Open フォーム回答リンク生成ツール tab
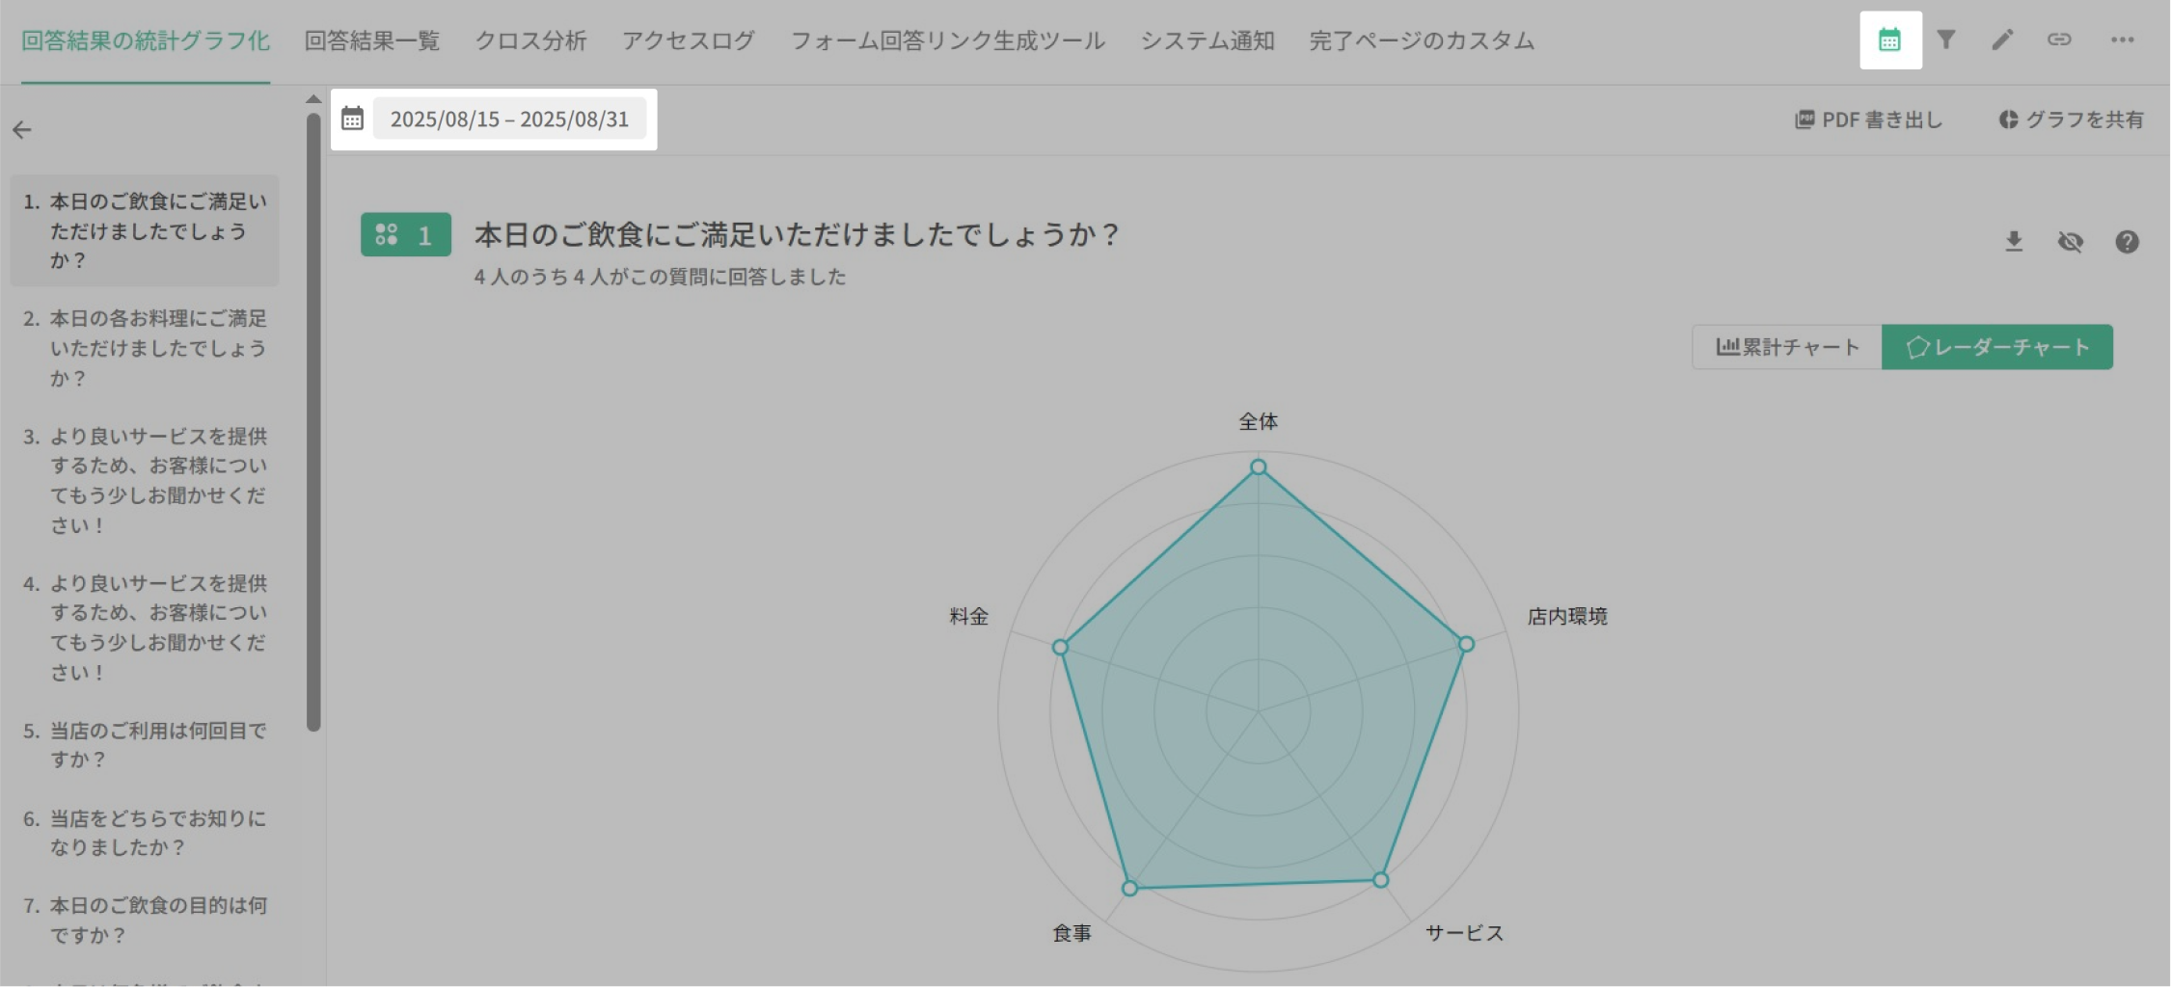This screenshot has width=2171, height=987. click(x=948, y=40)
